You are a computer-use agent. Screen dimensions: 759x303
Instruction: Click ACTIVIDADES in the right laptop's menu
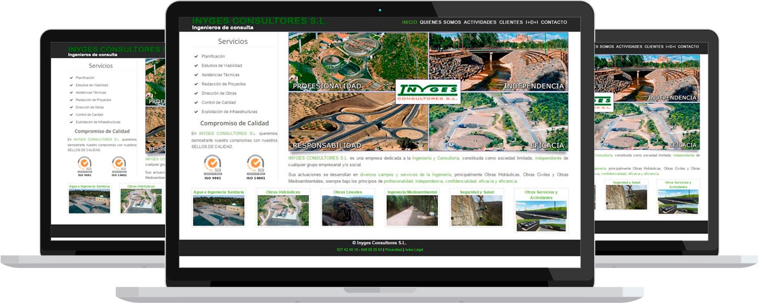pyautogui.click(x=629, y=47)
